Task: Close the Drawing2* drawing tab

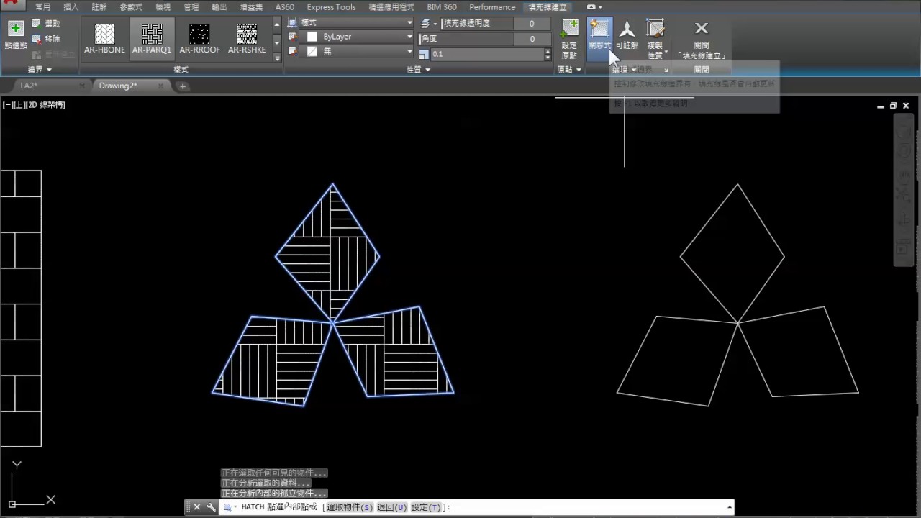Action: 161,86
